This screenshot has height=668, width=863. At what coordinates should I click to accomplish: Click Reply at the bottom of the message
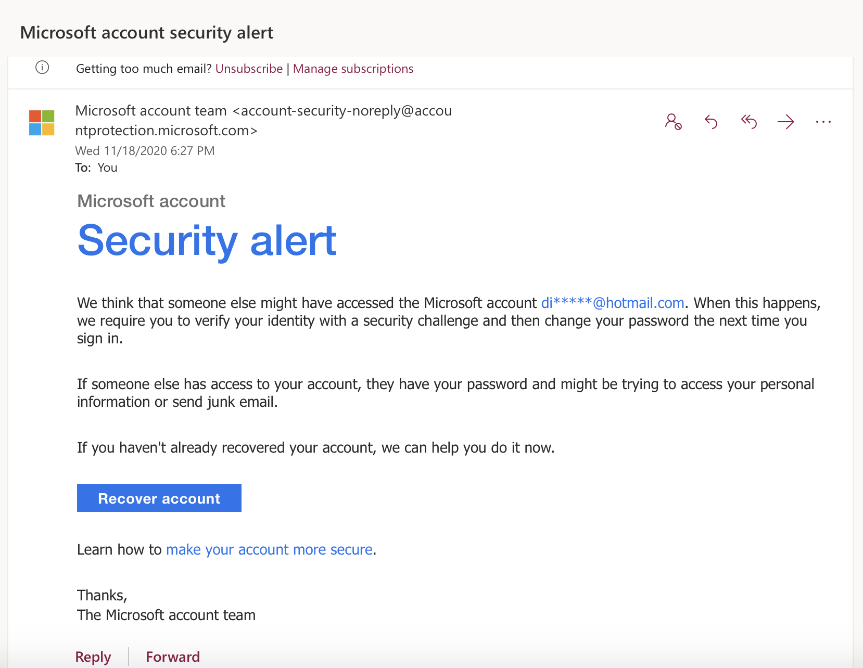pyautogui.click(x=93, y=657)
